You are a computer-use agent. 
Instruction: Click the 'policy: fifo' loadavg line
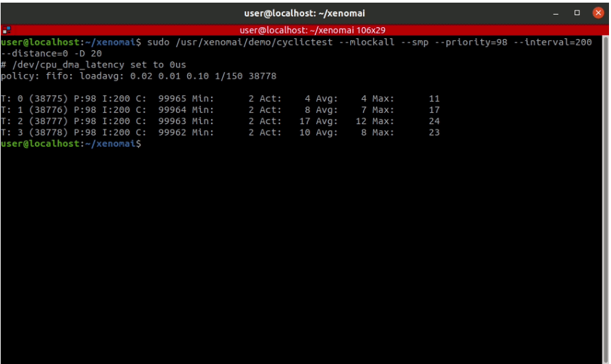139,76
